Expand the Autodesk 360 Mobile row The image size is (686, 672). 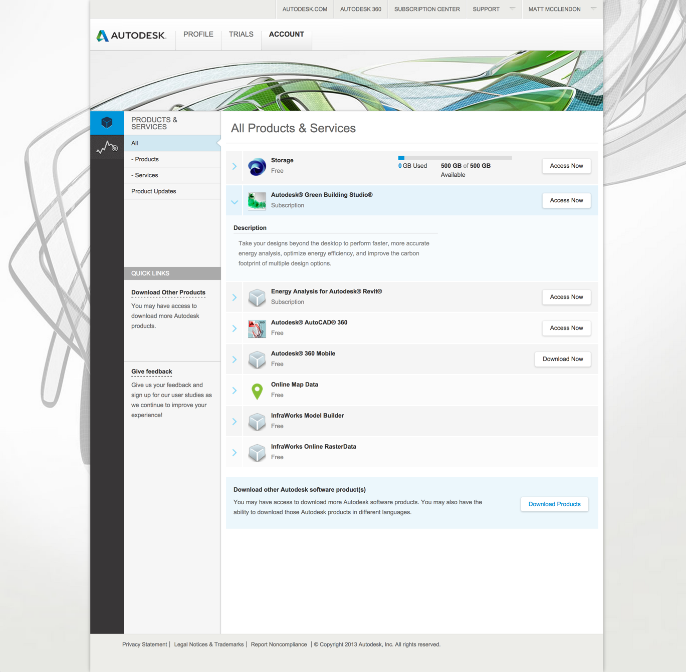235,360
